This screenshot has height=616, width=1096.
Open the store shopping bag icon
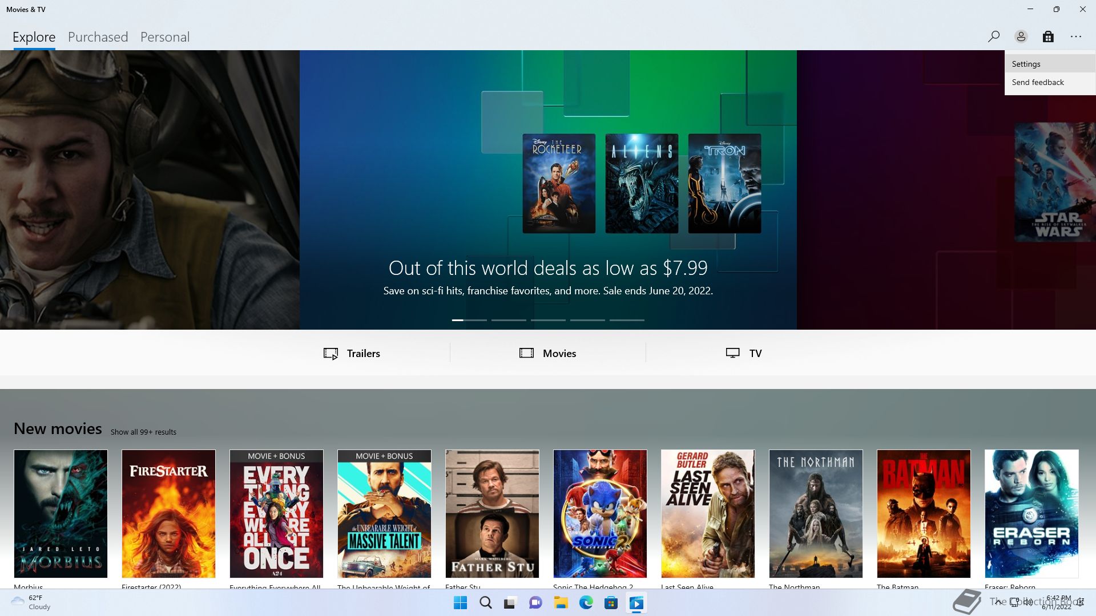coord(1048,37)
